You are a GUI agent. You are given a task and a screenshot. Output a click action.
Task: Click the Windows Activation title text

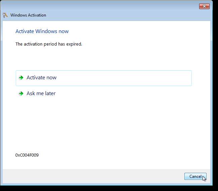28,15
